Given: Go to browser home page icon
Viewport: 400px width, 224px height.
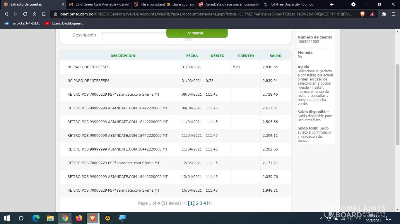Looking at the screenshot, I should tap(35, 14).
